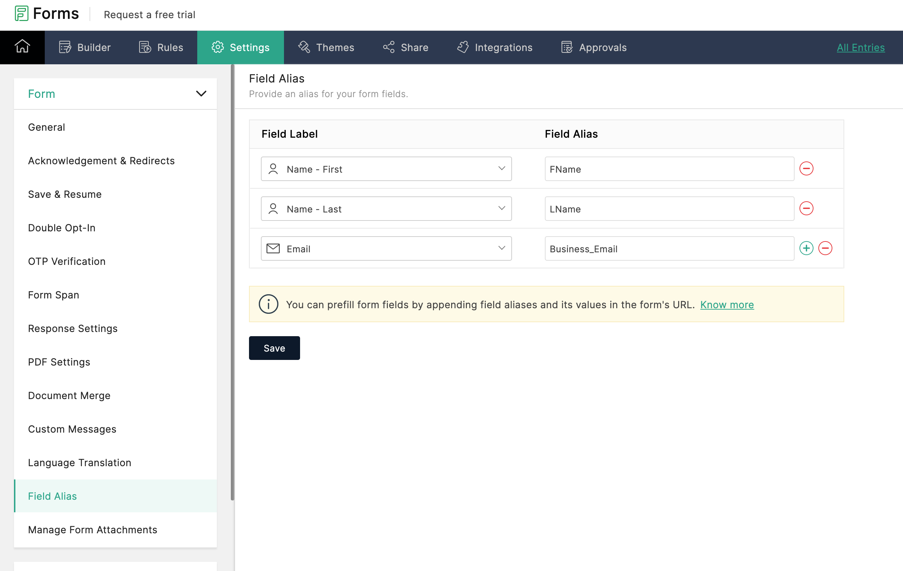903x571 pixels.
Task: Click the Forms logo icon
Action: tap(21, 14)
